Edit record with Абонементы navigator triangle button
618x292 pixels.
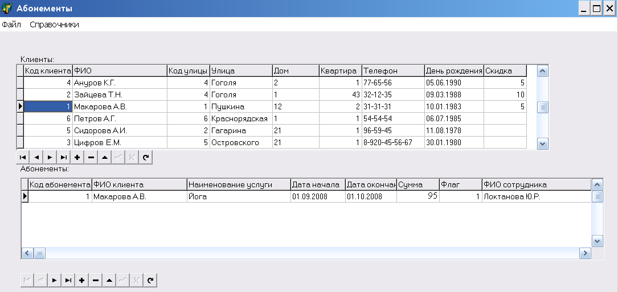(109, 280)
